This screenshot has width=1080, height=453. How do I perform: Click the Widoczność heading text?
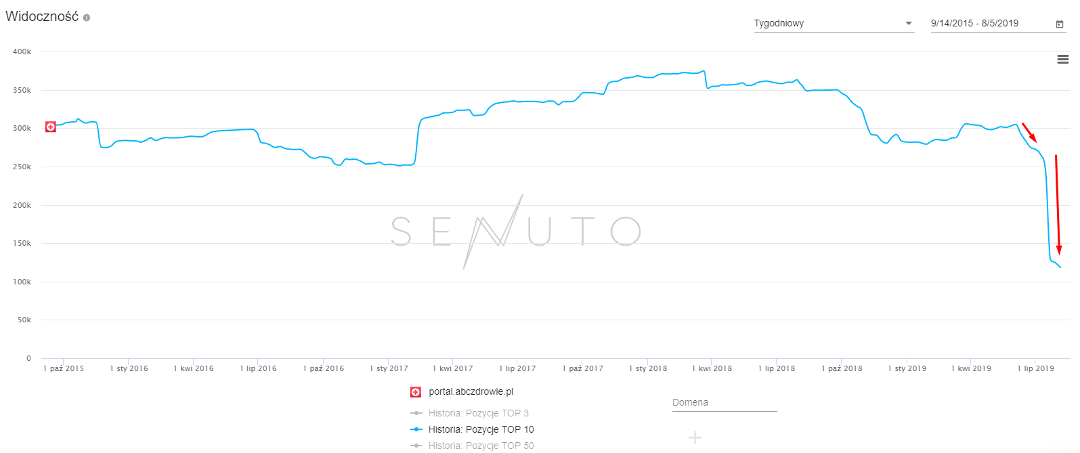[42, 17]
